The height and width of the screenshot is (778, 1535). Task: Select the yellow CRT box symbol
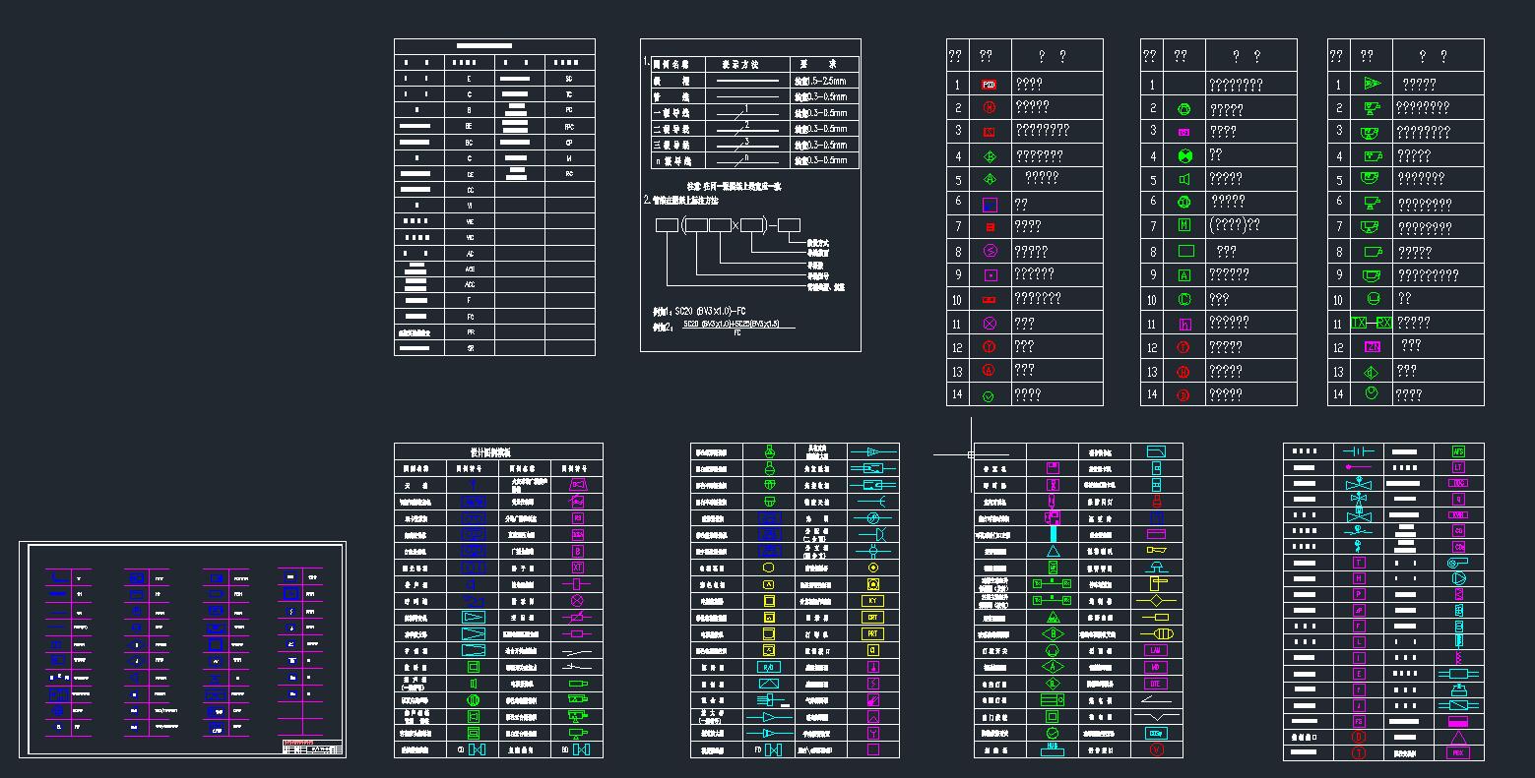click(x=872, y=618)
